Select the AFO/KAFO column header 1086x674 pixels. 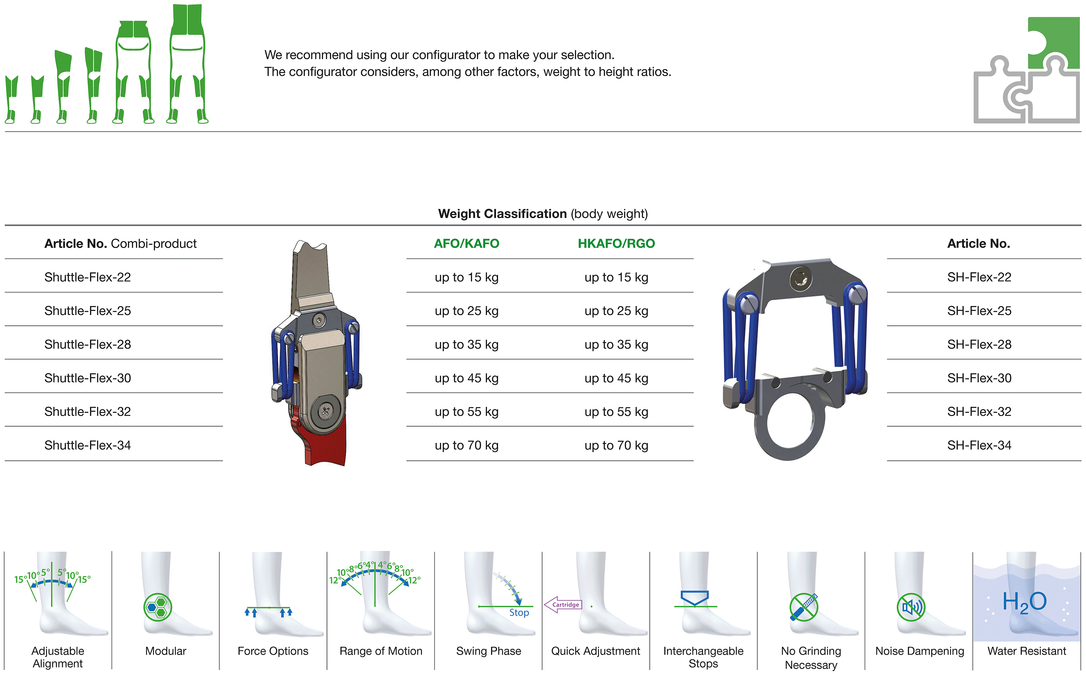pos(466,243)
